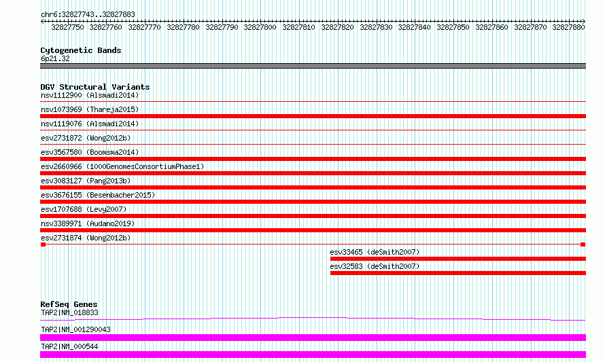This screenshot has height=362, width=605.
Task: Select variant nsv3389971 (Audano2019) label
Action: click(88, 223)
